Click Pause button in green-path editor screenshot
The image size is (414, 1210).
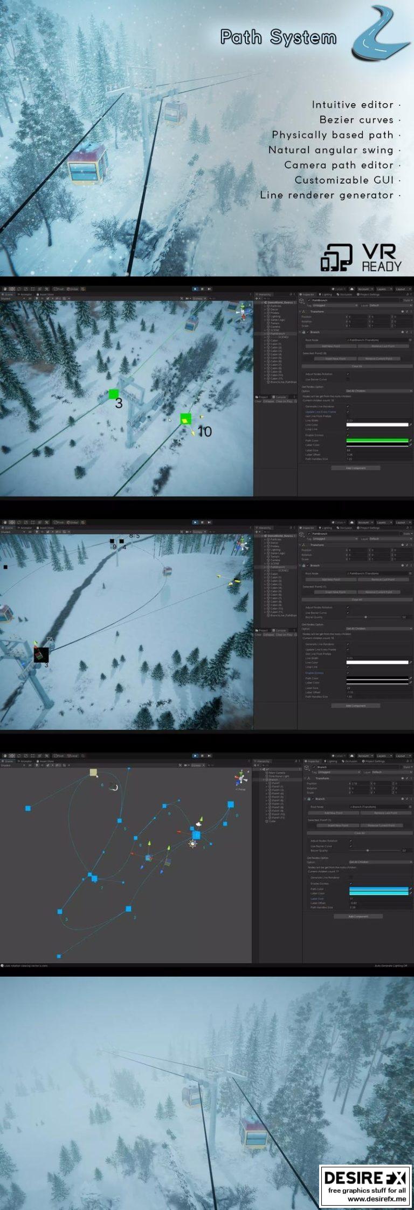[202, 288]
